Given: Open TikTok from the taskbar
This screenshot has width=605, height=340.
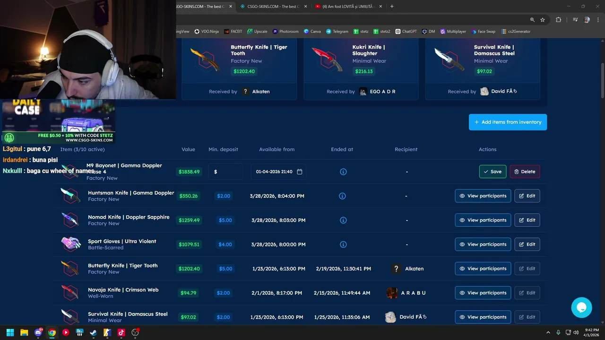Looking at the screenshot, I should coord(121,332).
